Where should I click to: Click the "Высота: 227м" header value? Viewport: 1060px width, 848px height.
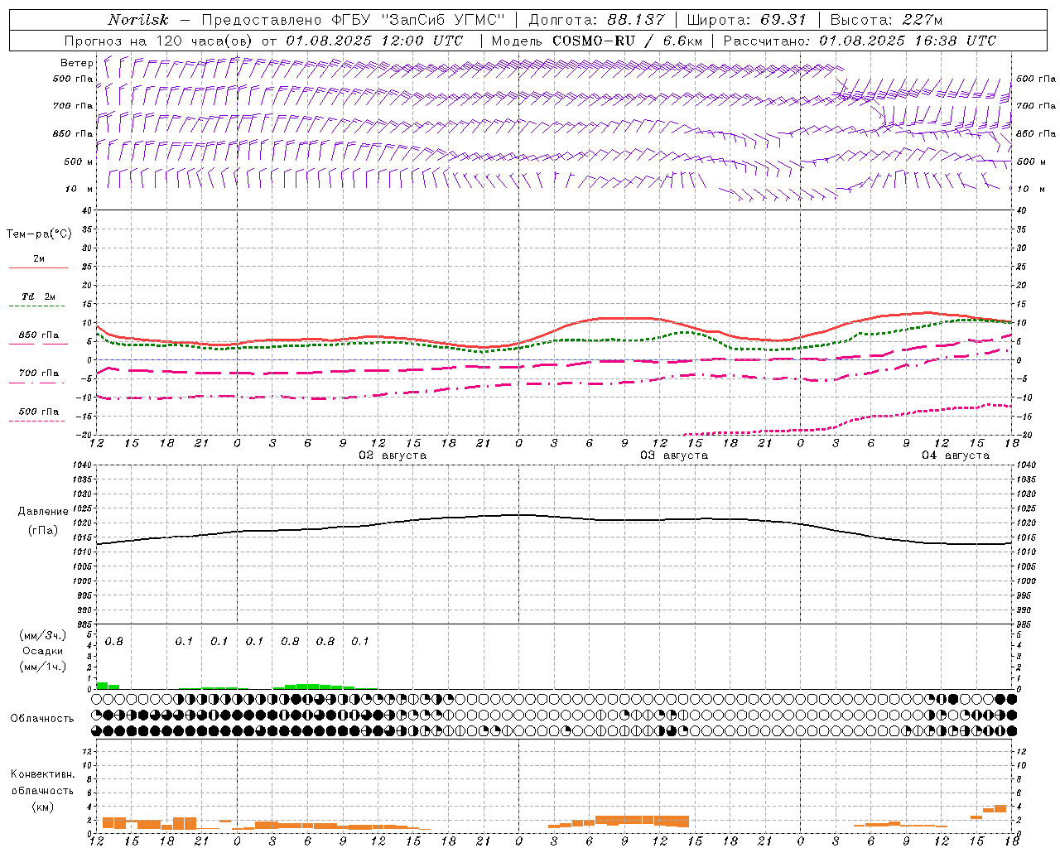886,20
